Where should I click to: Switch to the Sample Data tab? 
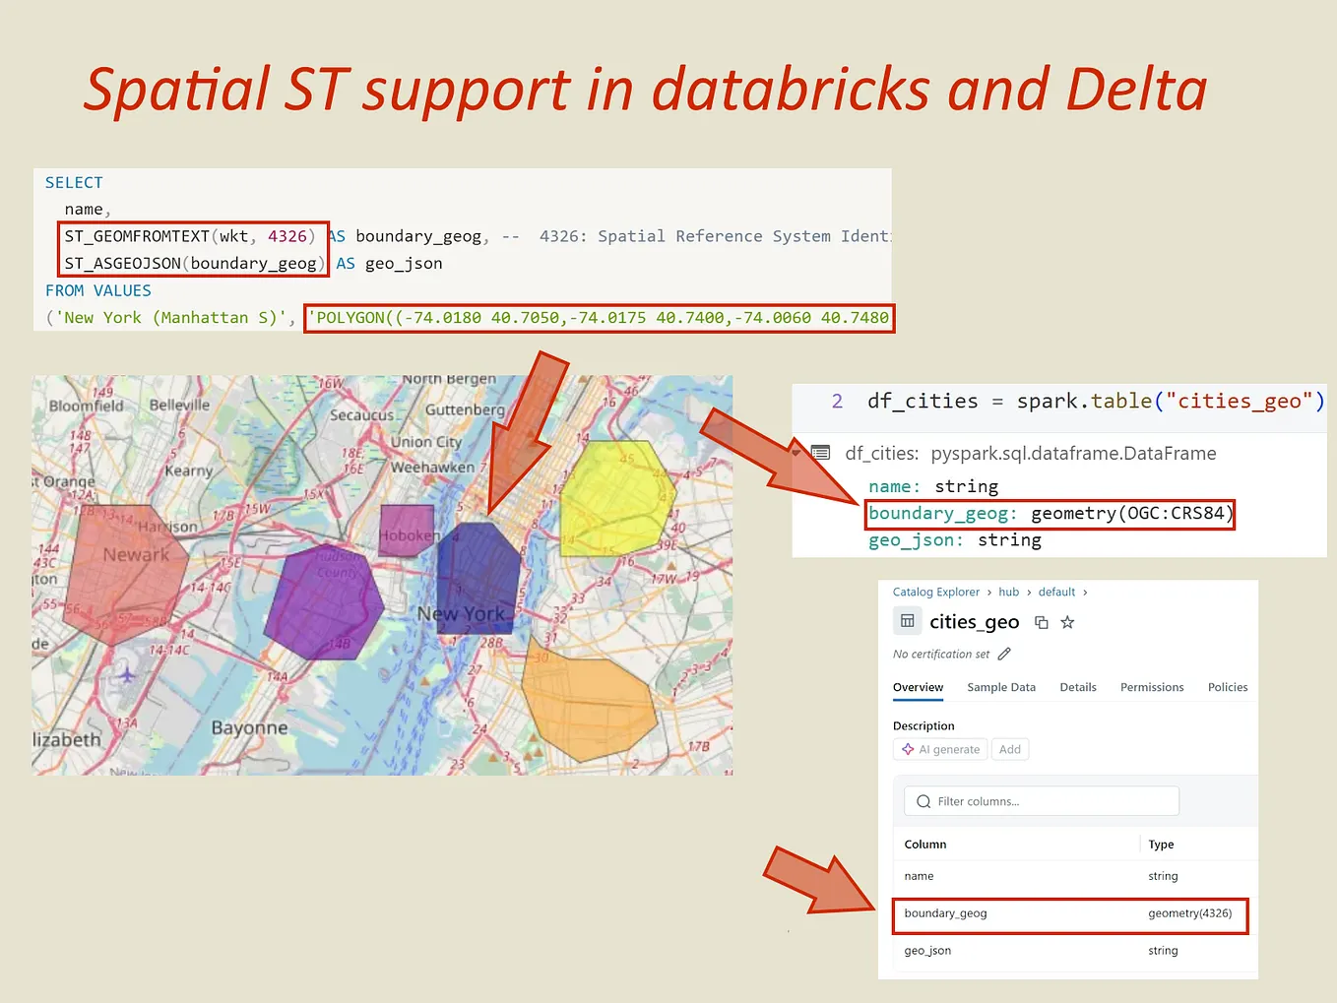(x=1001, y=687)
